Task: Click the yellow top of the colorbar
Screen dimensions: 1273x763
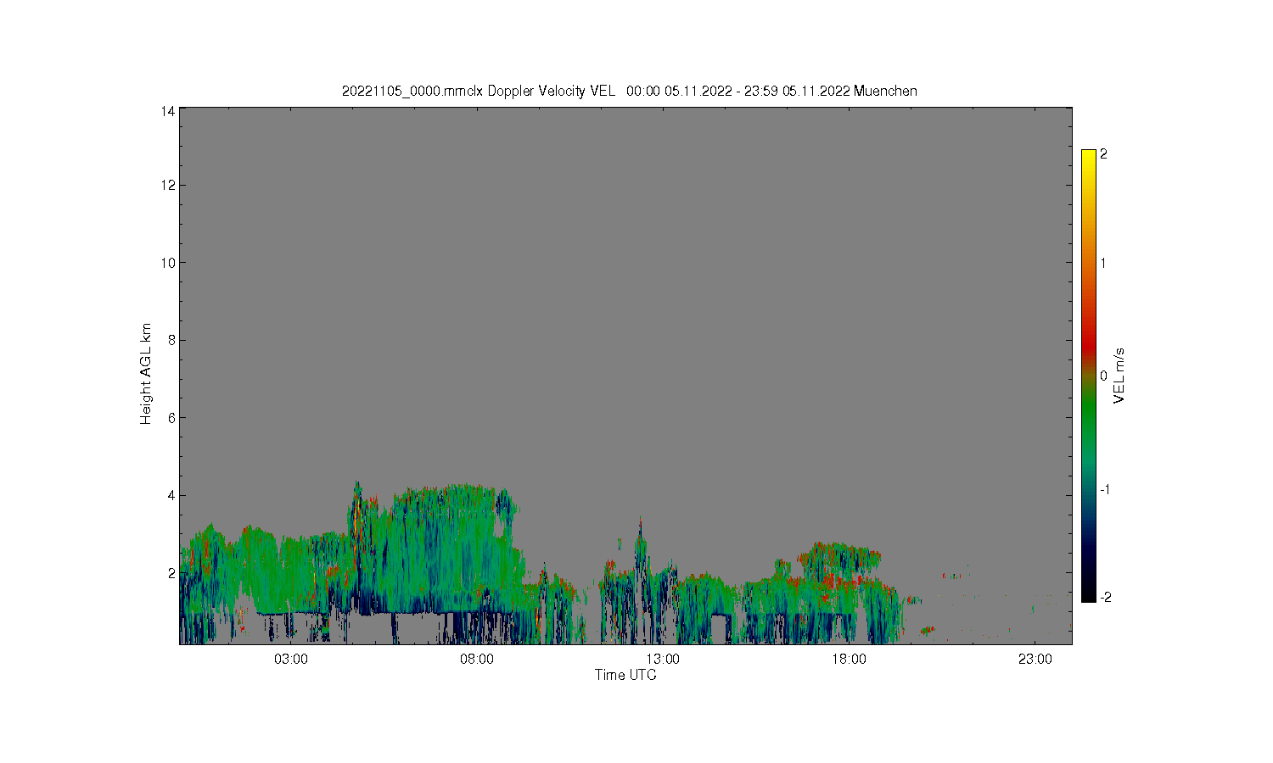Action: coord(1089,161)
